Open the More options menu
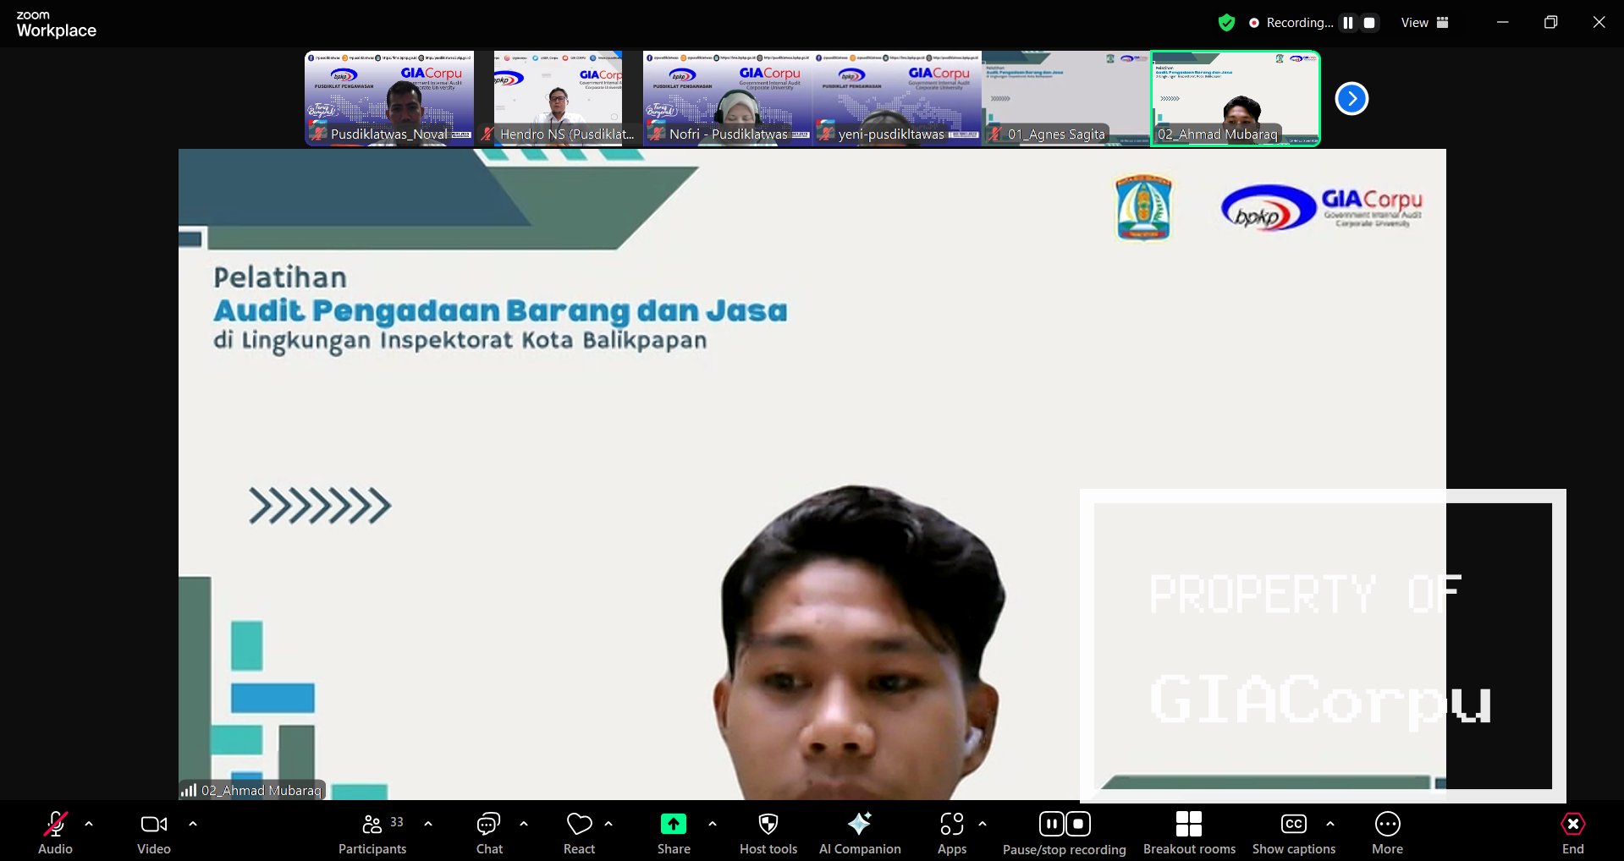Viewport: 1624px width, 861px height. point(1387,834)
